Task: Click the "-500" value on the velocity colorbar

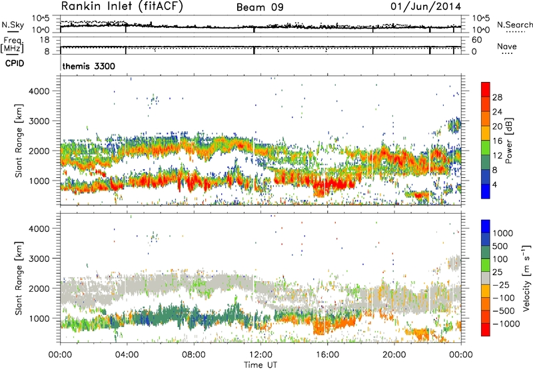Action: [x=504, y=311]
